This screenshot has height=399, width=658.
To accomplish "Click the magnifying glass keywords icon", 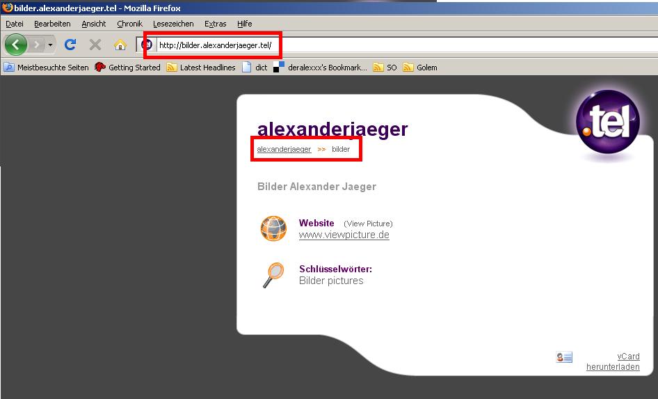I will 273,274.
